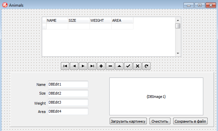The width and height of the screenshot is (218, 131).
Task: Post changes with checkmark button
Action: tap(128, 66)
